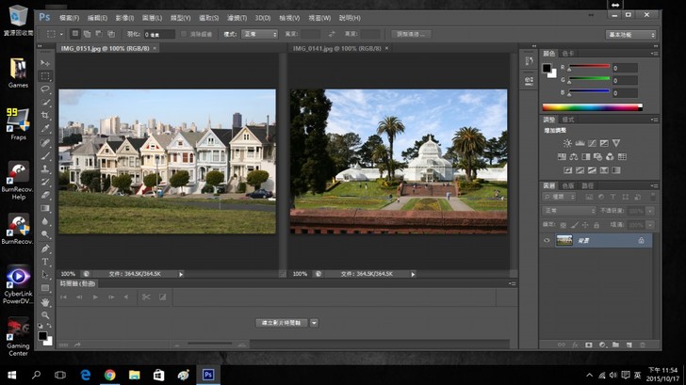Viewport: 686px width, 385px height.
Task: Select the Horizontal Type tool
Action: (44, 261)
